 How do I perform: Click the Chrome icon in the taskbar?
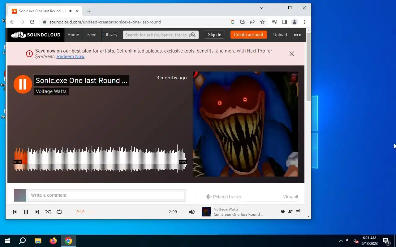pyautogui.click(x=68, y=241)
